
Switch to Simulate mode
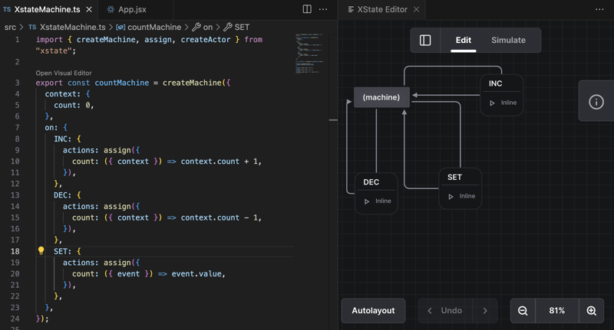point(508,41)
